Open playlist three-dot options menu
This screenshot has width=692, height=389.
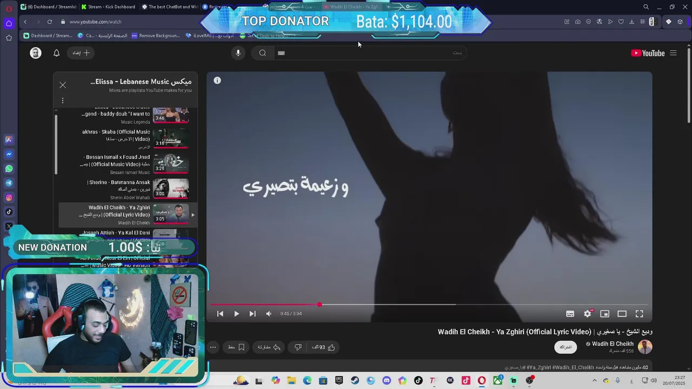point(63,100)
